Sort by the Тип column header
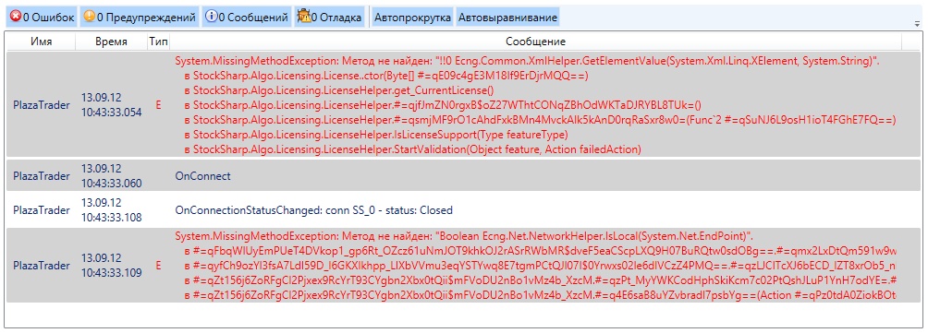Viewport: 928px width, 333px height. pos(158,42)
